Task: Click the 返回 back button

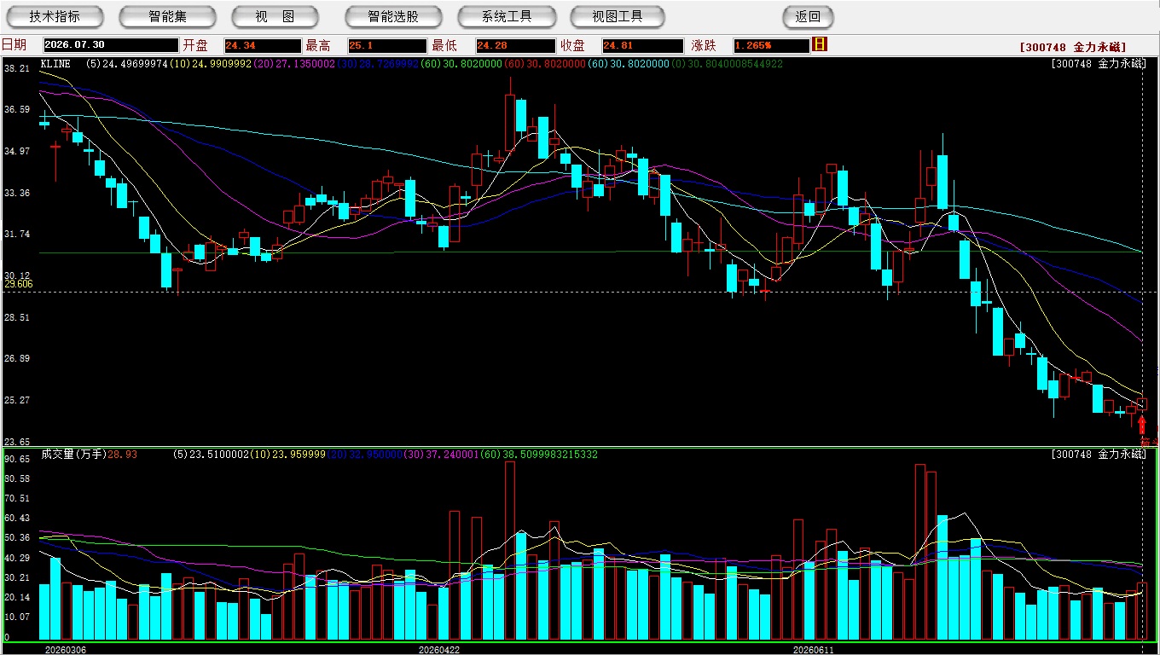Action: [x=808, y=16]
